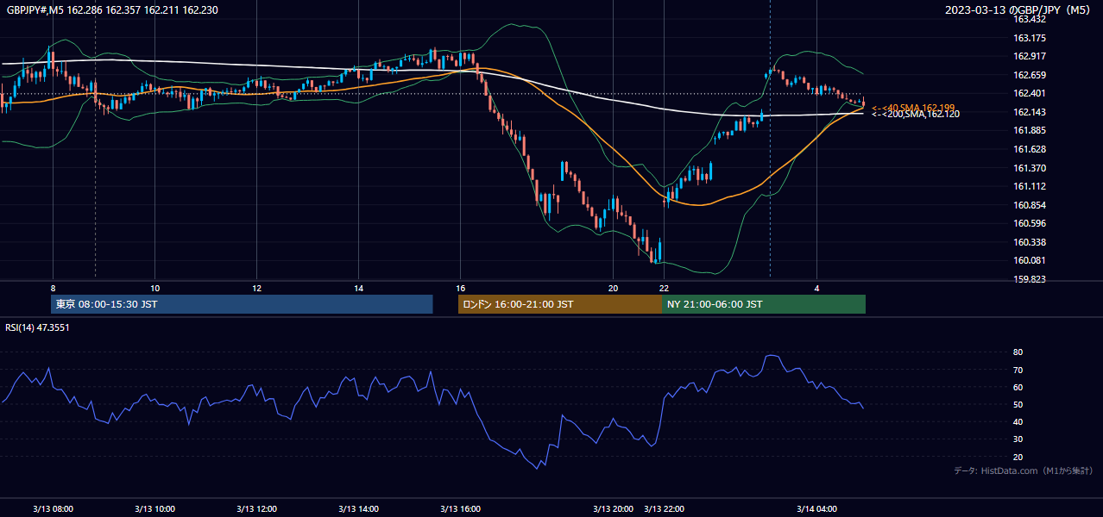The height and width of the screenshot is (517, 1103).
Task: Click the hour label 22 under the price chart
Action: [x=664, y=288]
